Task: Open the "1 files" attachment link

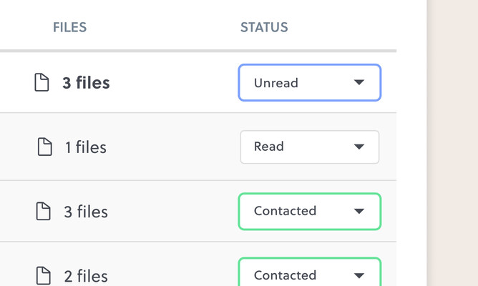Action: [x=86, y=147]
